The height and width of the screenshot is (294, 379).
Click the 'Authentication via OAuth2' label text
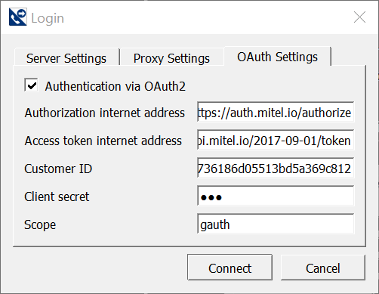pos(116,86)
